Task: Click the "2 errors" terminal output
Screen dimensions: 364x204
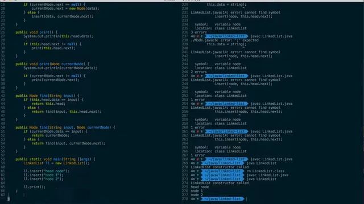Action: 198,72
